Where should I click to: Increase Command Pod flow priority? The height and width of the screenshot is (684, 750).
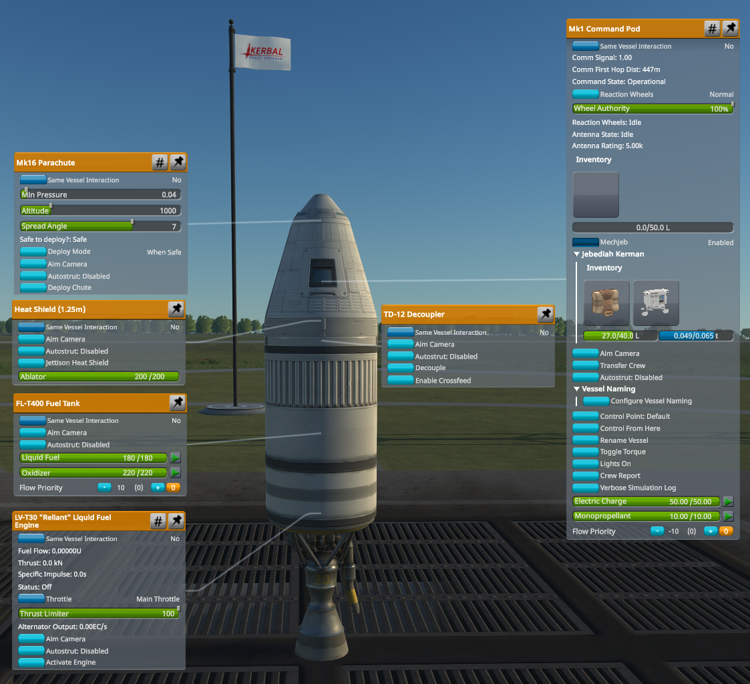[711, 531]
